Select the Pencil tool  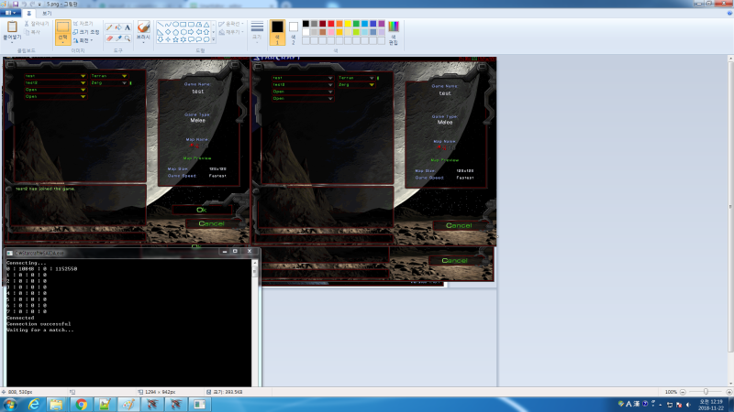coord(109,27)
